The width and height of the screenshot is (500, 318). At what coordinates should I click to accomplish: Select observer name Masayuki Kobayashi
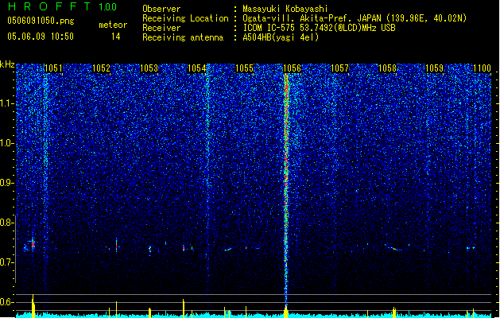285,9
